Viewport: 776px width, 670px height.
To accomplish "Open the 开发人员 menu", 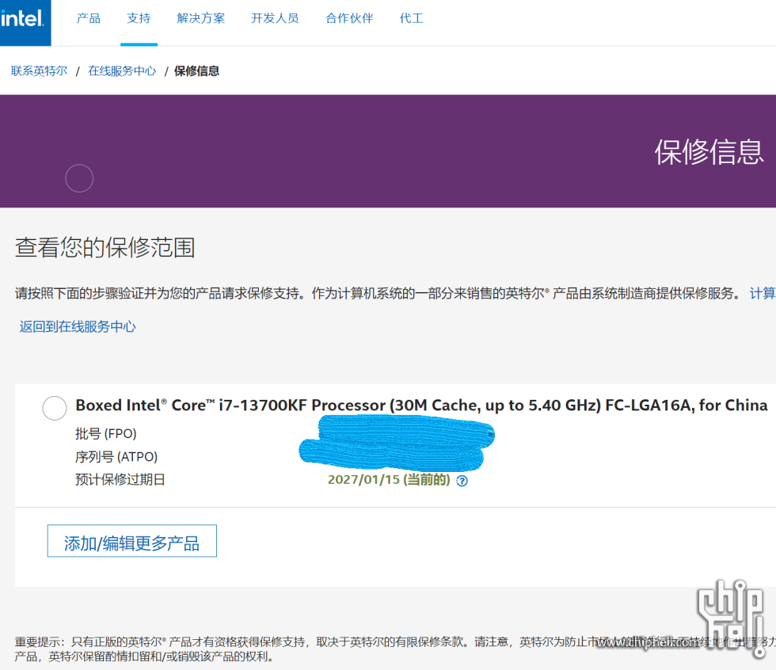I will click(x=276, y=18).
